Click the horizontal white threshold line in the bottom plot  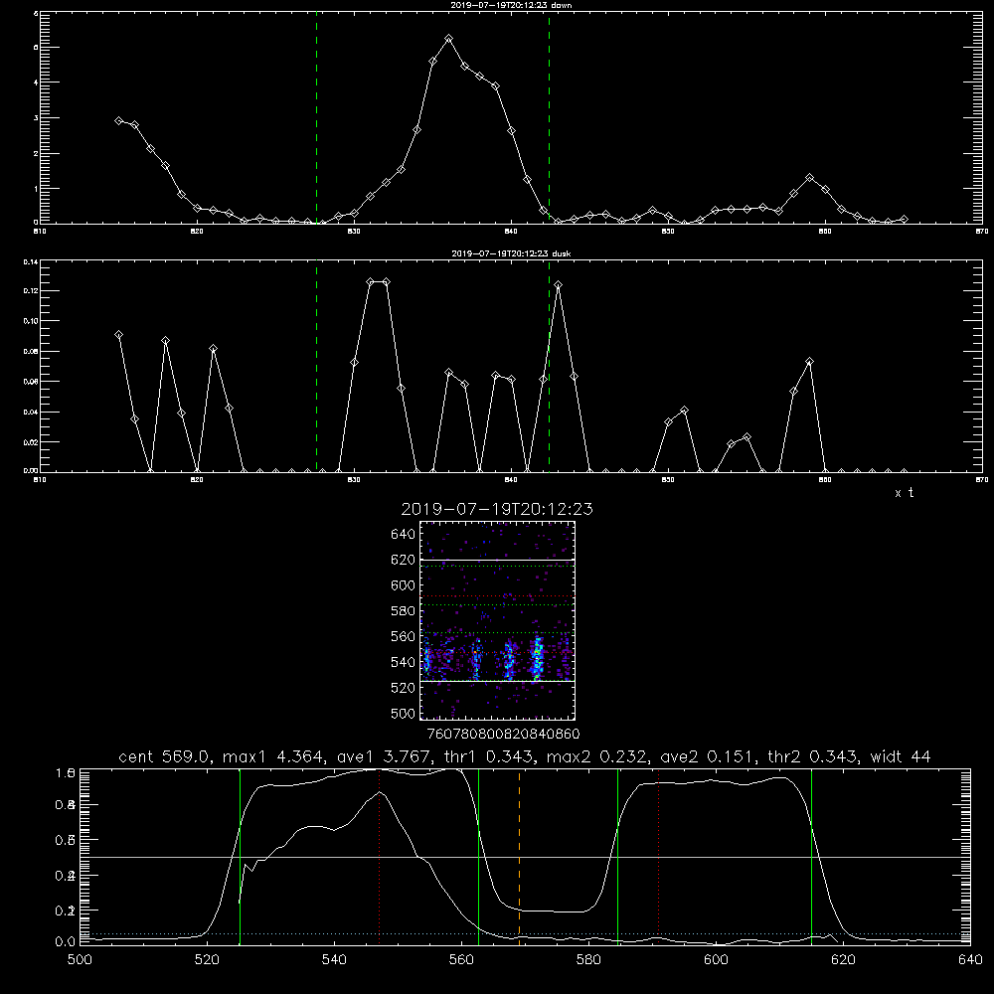pyautogui.click(x=525, y=857)
